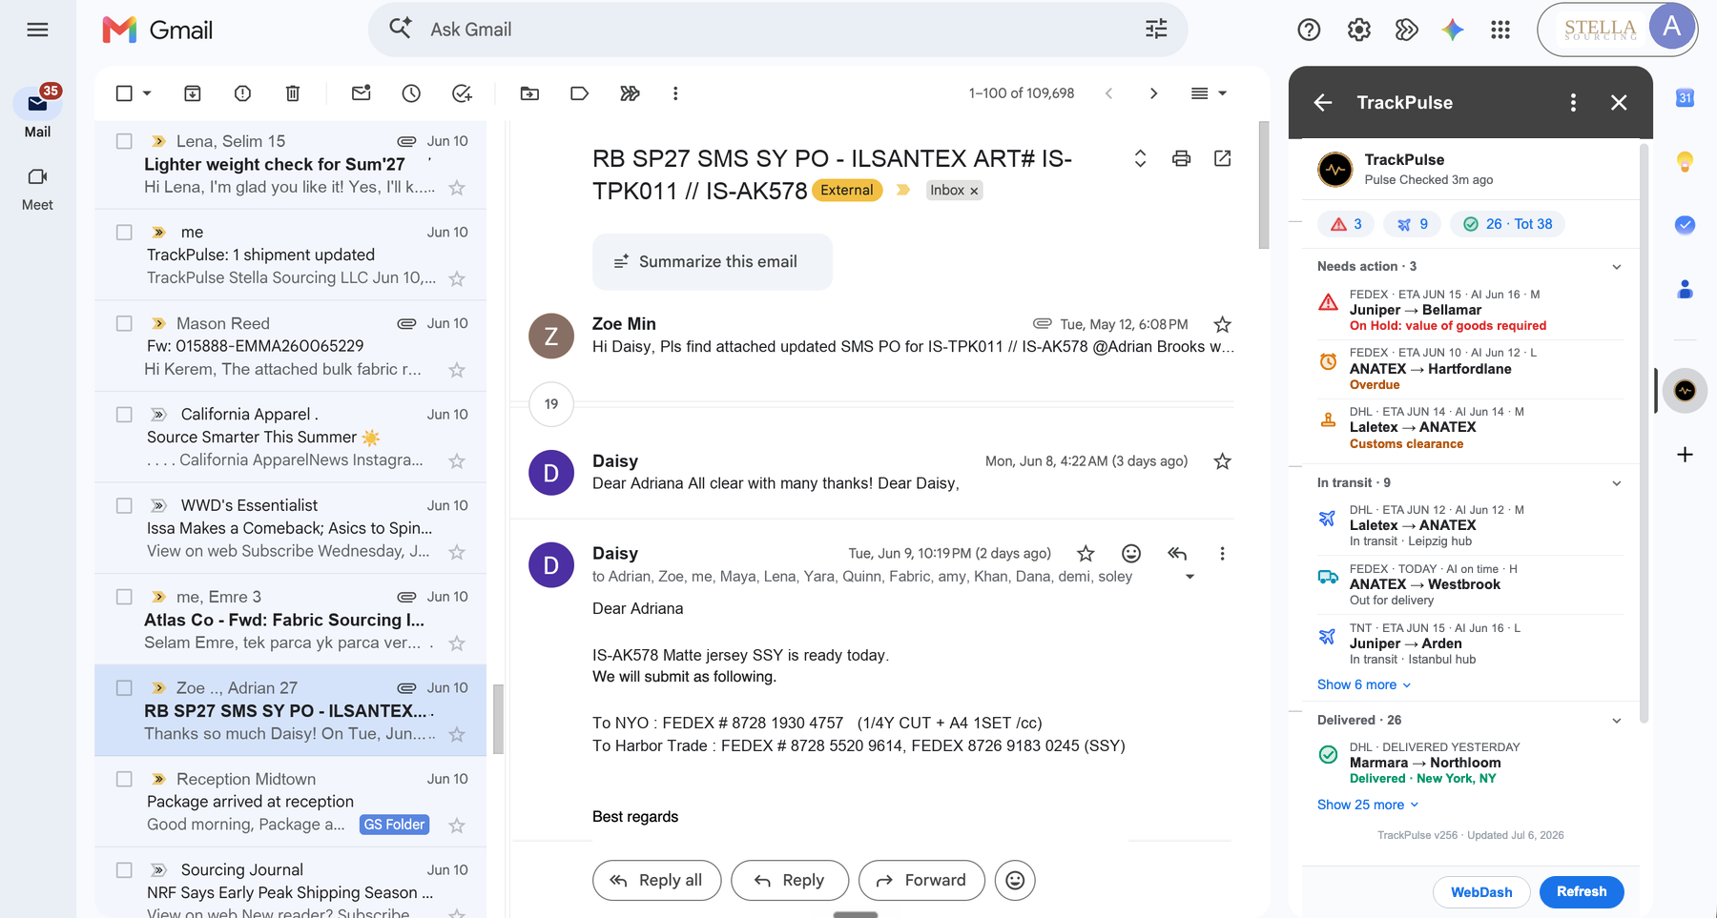The height and width of the screenshot is (918, 1717).
Task: Archive the selected conversation
Action: [x=193, y=93]
